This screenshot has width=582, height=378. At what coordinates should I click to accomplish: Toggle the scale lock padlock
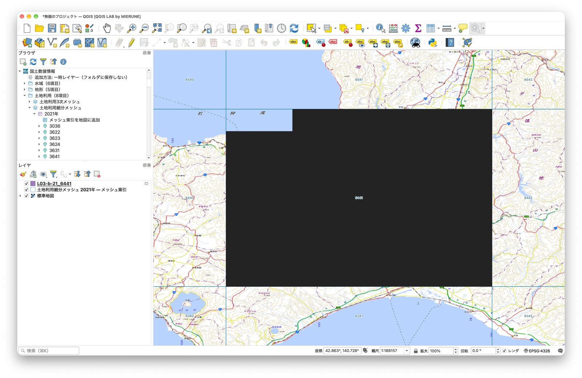(x=415, y=351)
